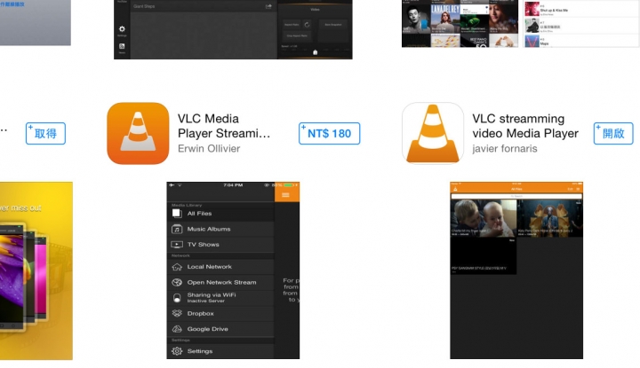Open the VLC Media Player Streami... title
This screenshot has width=640, height=368.
tap(224, 126)
